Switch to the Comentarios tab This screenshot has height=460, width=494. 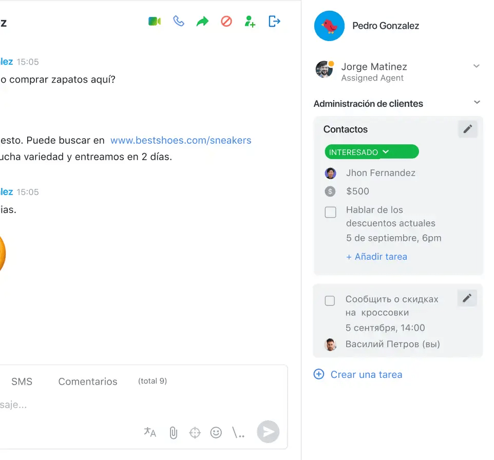(x=88, y=381)
